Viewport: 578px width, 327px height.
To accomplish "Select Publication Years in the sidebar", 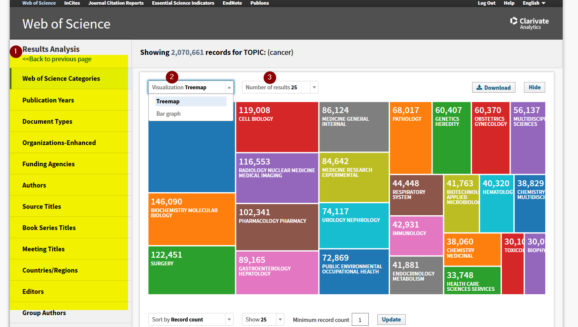I will click(48, 100).
